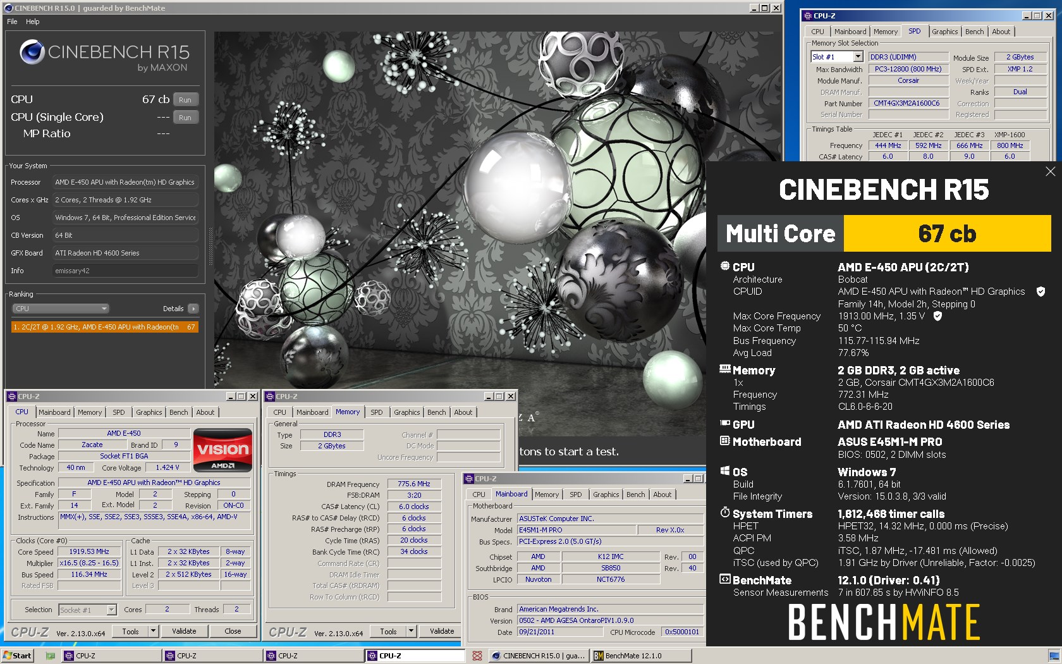Viewport: 1062px width, 664px height.
Task: Click the CPUID verified shield icon
Action: 1041,292
